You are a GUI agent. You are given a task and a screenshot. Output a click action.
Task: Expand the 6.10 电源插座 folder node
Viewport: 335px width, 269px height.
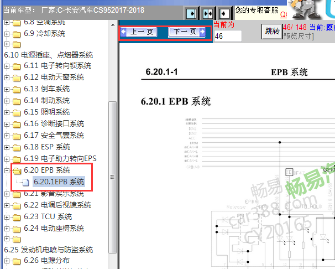point(7,44)
